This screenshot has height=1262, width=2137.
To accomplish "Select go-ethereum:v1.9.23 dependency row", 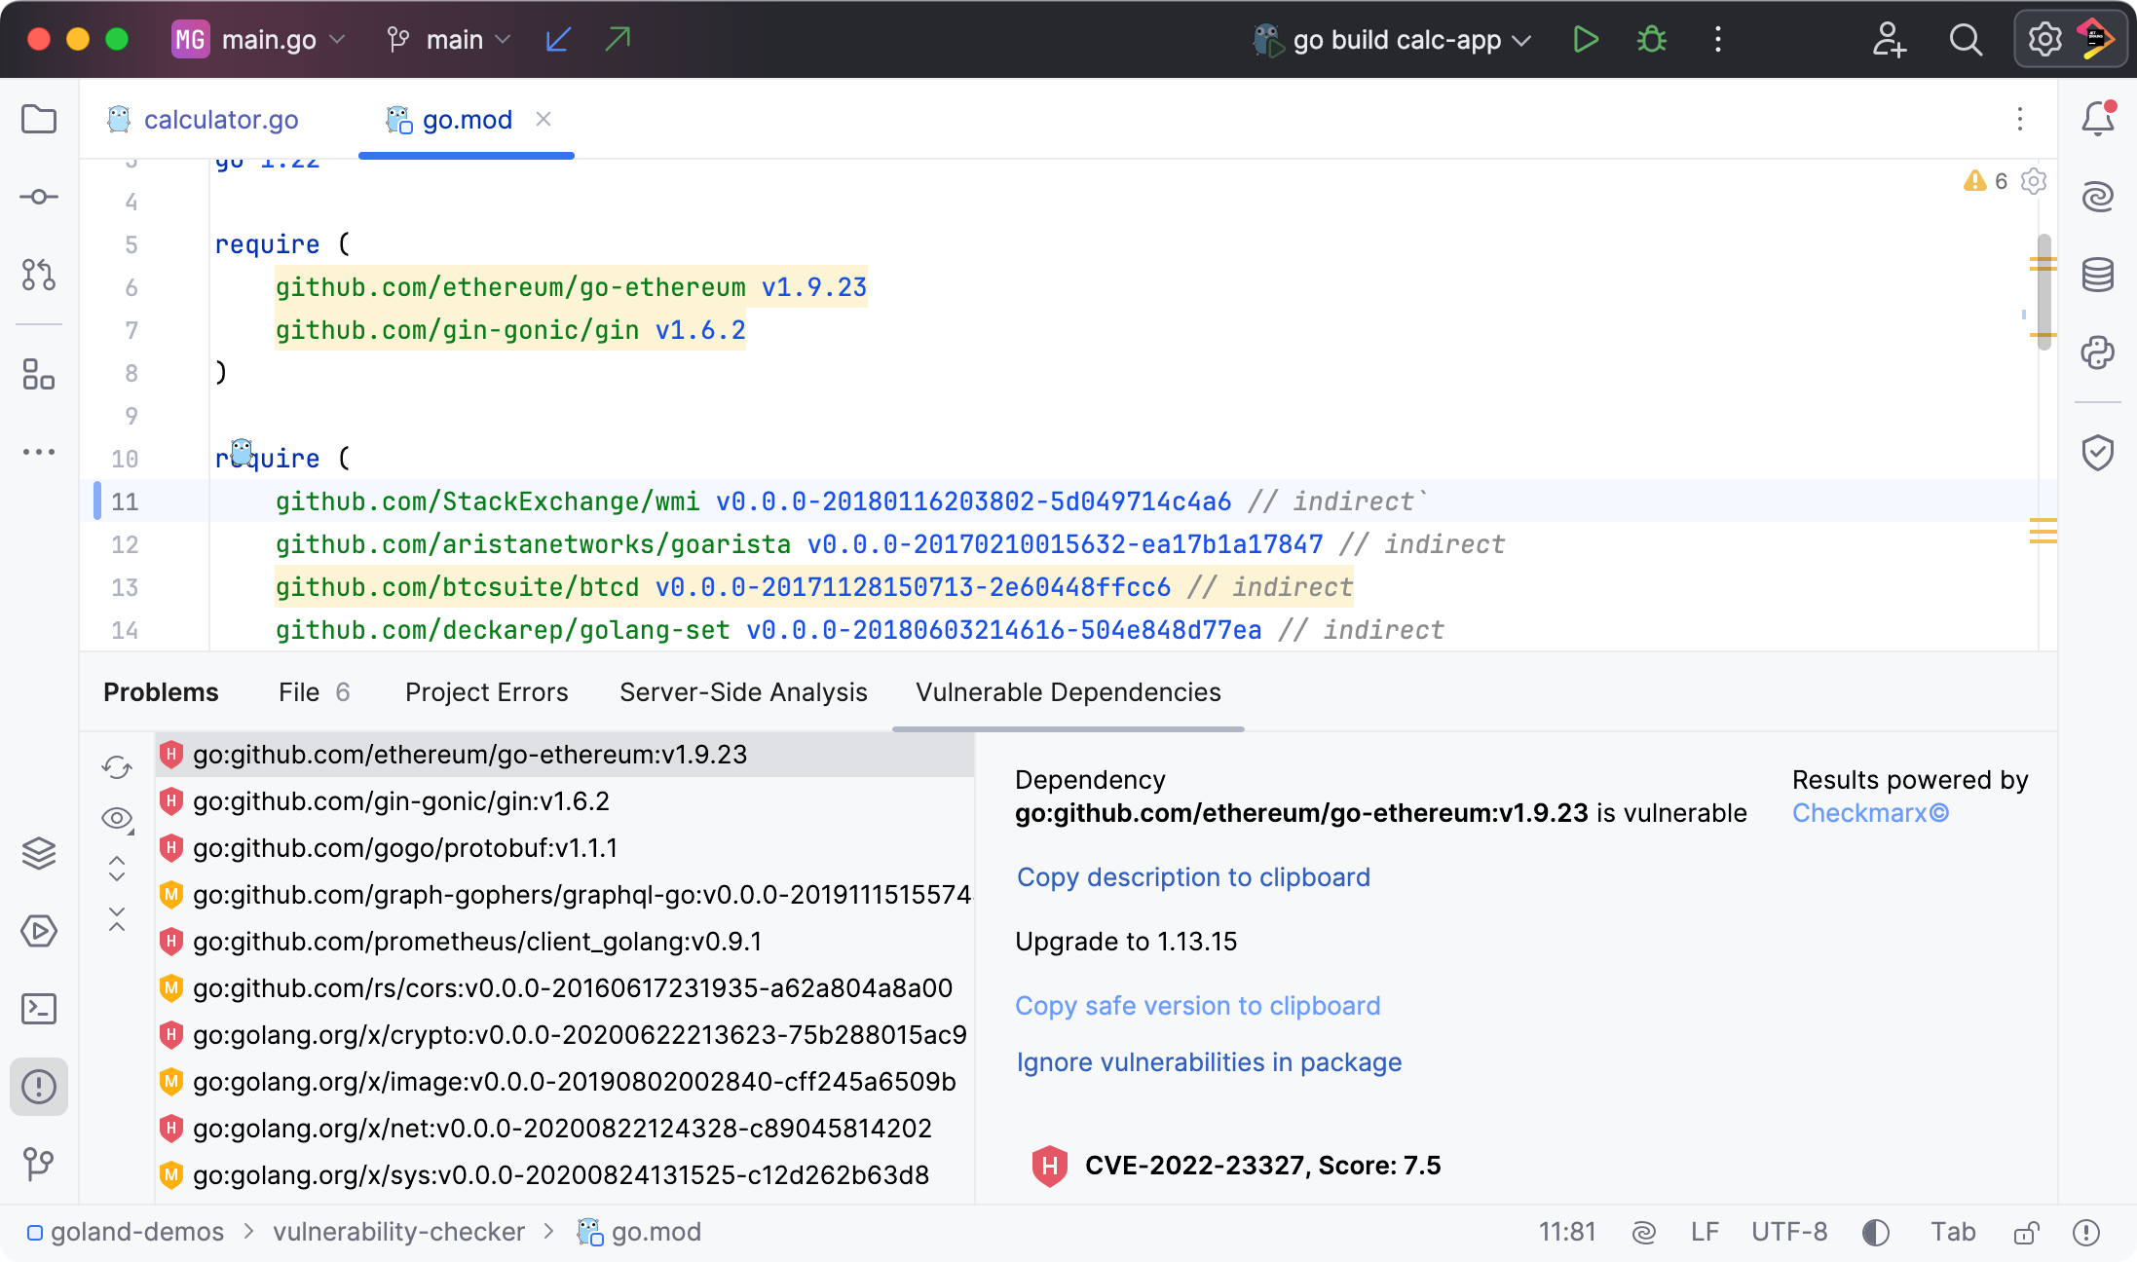I will coord(565,755).
